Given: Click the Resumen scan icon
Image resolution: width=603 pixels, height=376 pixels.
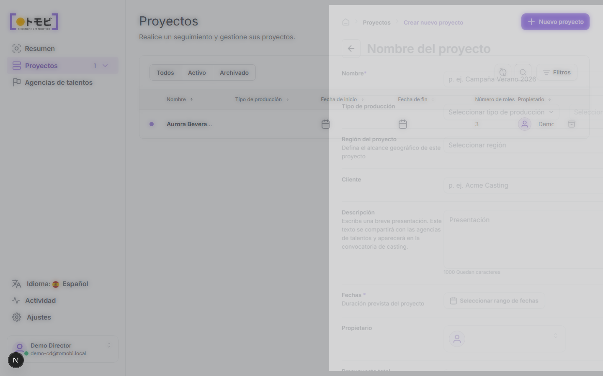Looking at the screenshot, I should pyautogui.click(x=16, y=48).
